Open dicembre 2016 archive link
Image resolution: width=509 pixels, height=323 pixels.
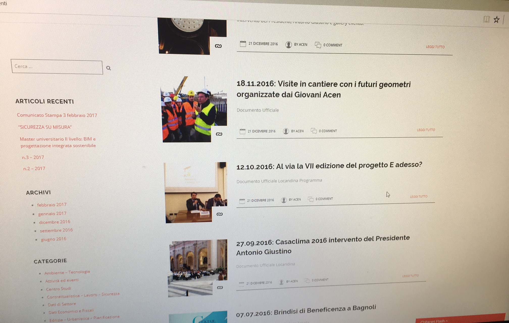pos(55,222)
